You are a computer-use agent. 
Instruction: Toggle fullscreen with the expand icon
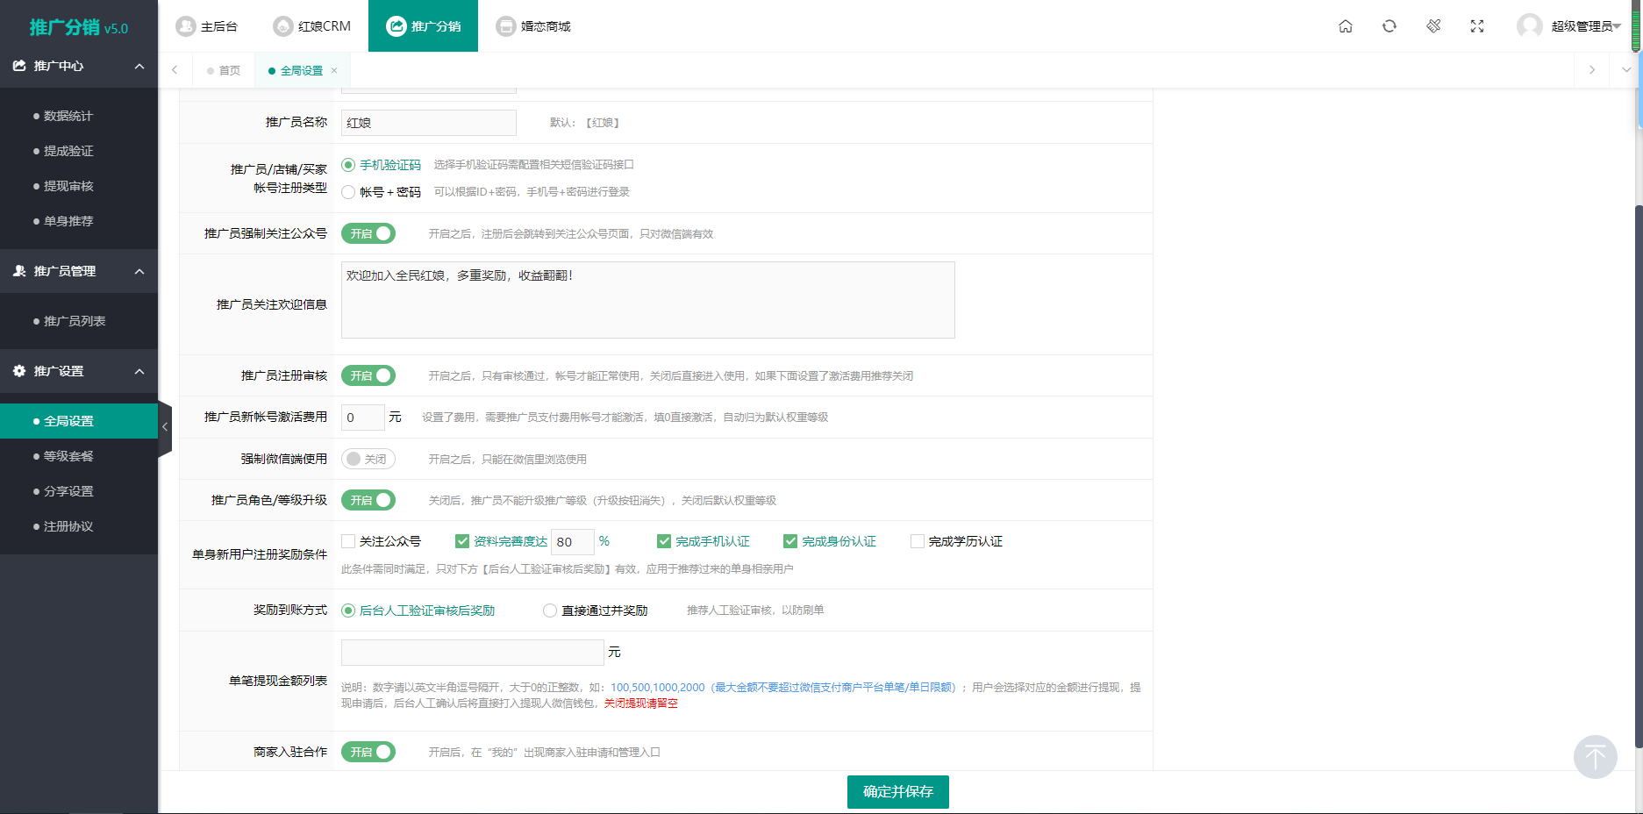pos(1477,26)
